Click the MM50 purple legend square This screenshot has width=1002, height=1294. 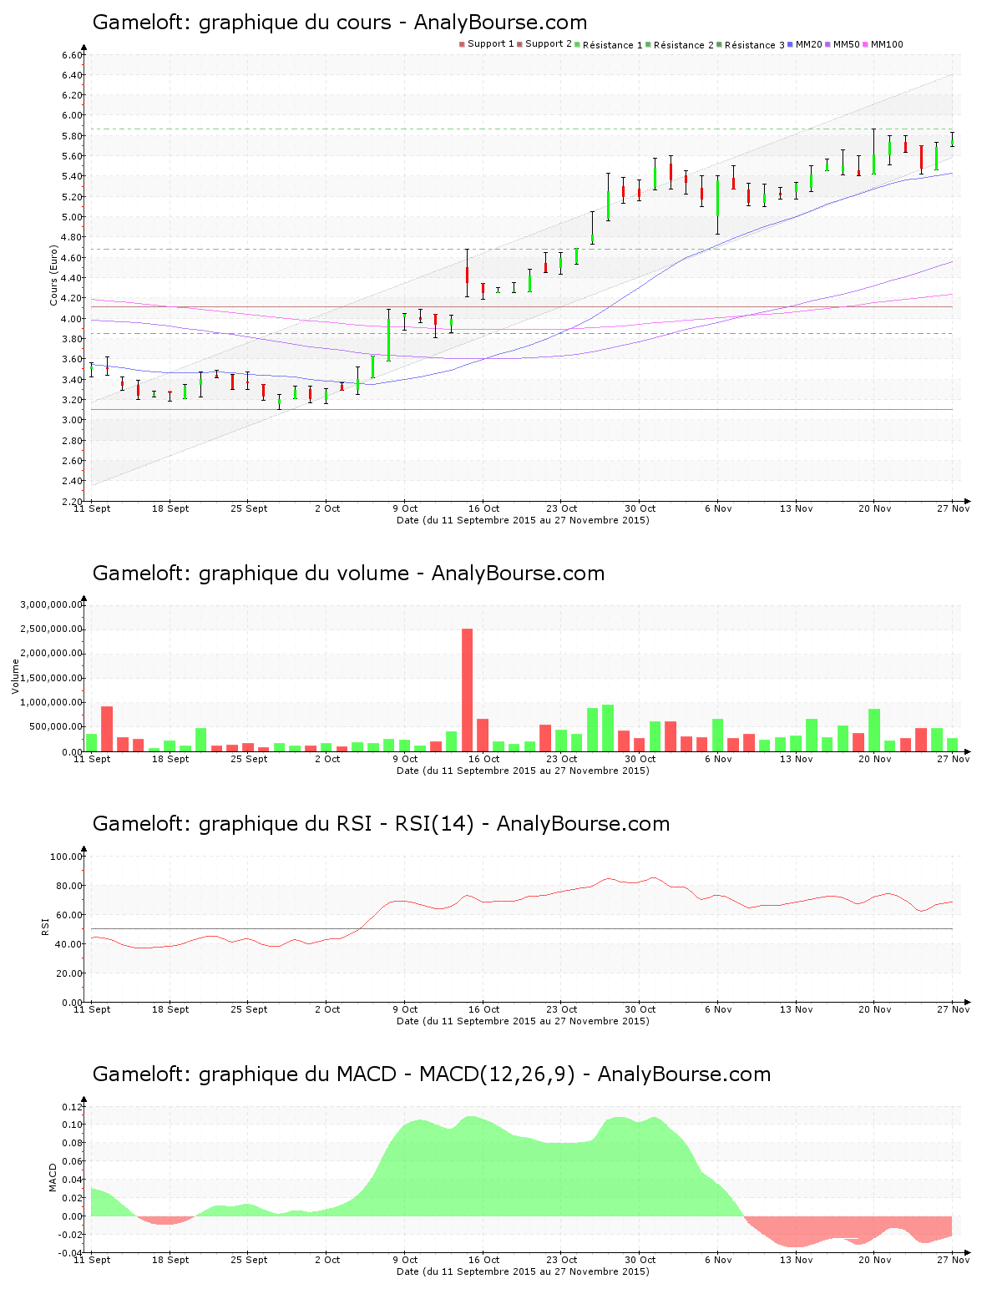(827, 44)
